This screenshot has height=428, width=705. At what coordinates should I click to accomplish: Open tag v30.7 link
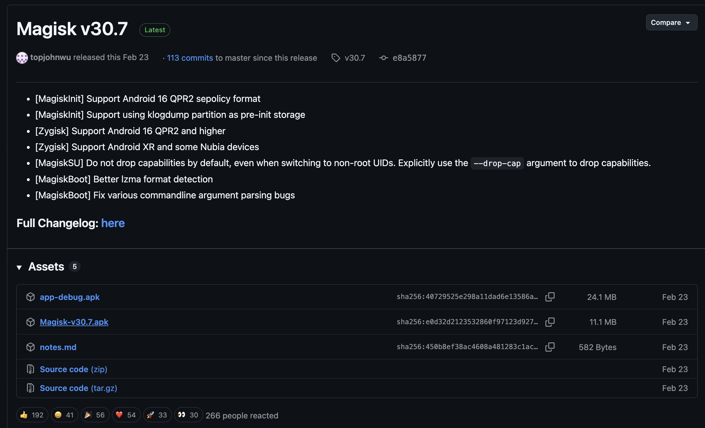pyautogui.click(x=355, y=58)
